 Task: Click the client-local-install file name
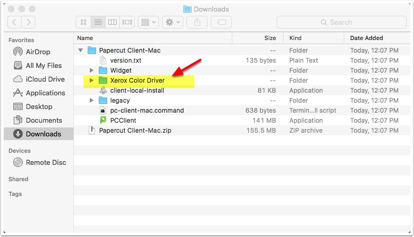coord(137,91)
